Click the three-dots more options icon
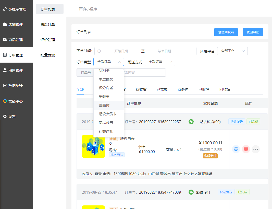Viewport: 272px width, 209px height. (x=255, y=149)
